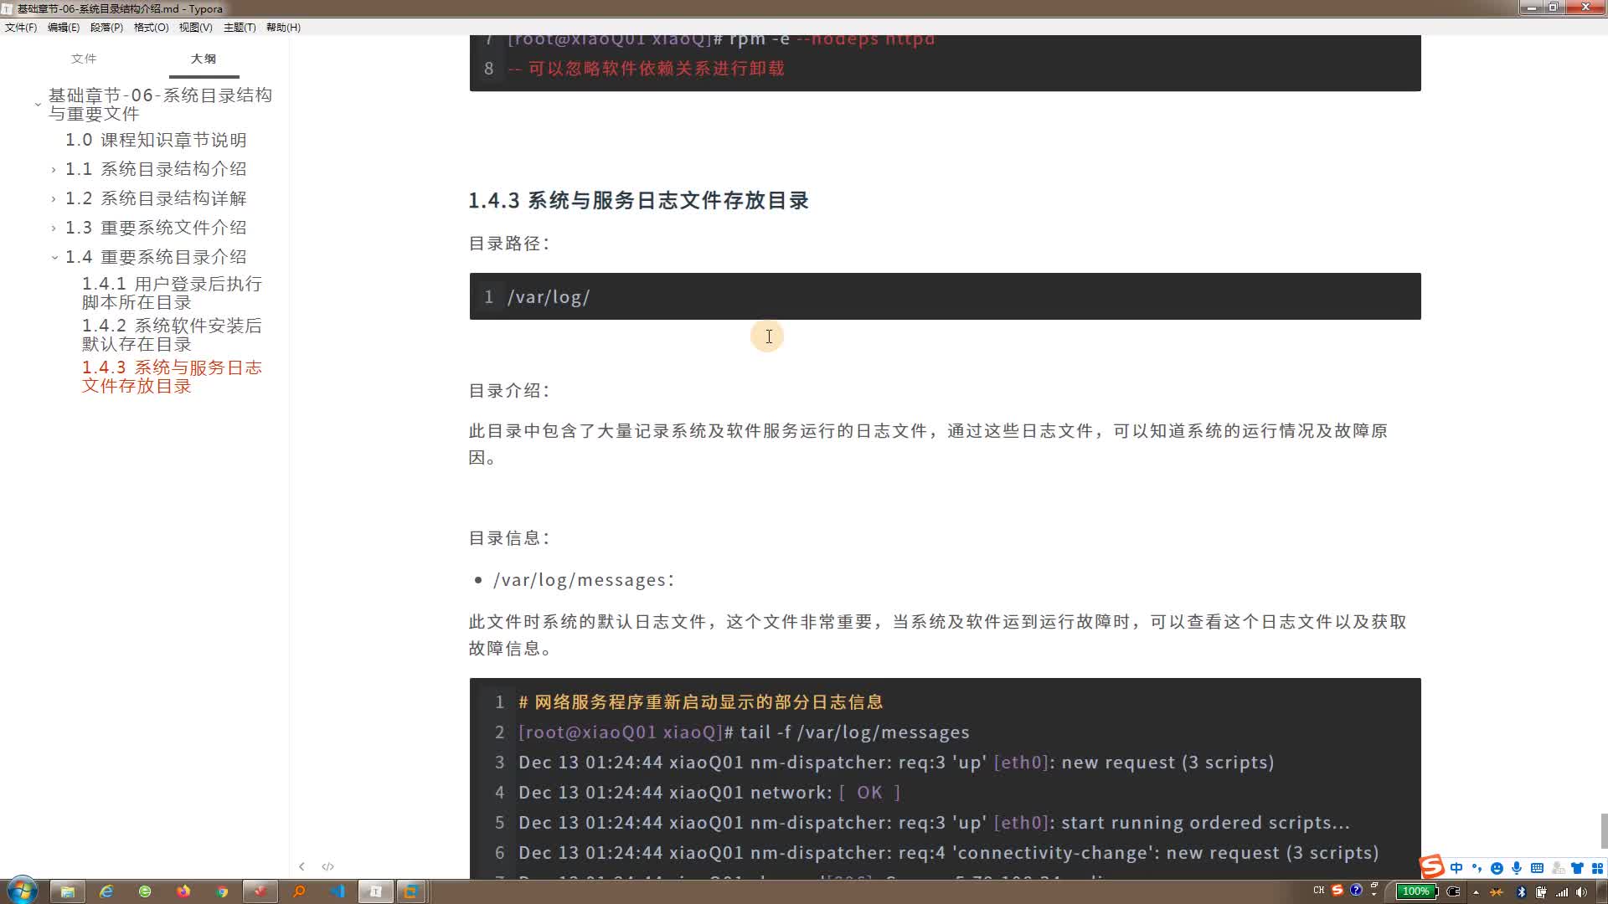1608x904 pixels.
Task: Switch to the 文件 sidebar tab
Action: click(84, 59)
